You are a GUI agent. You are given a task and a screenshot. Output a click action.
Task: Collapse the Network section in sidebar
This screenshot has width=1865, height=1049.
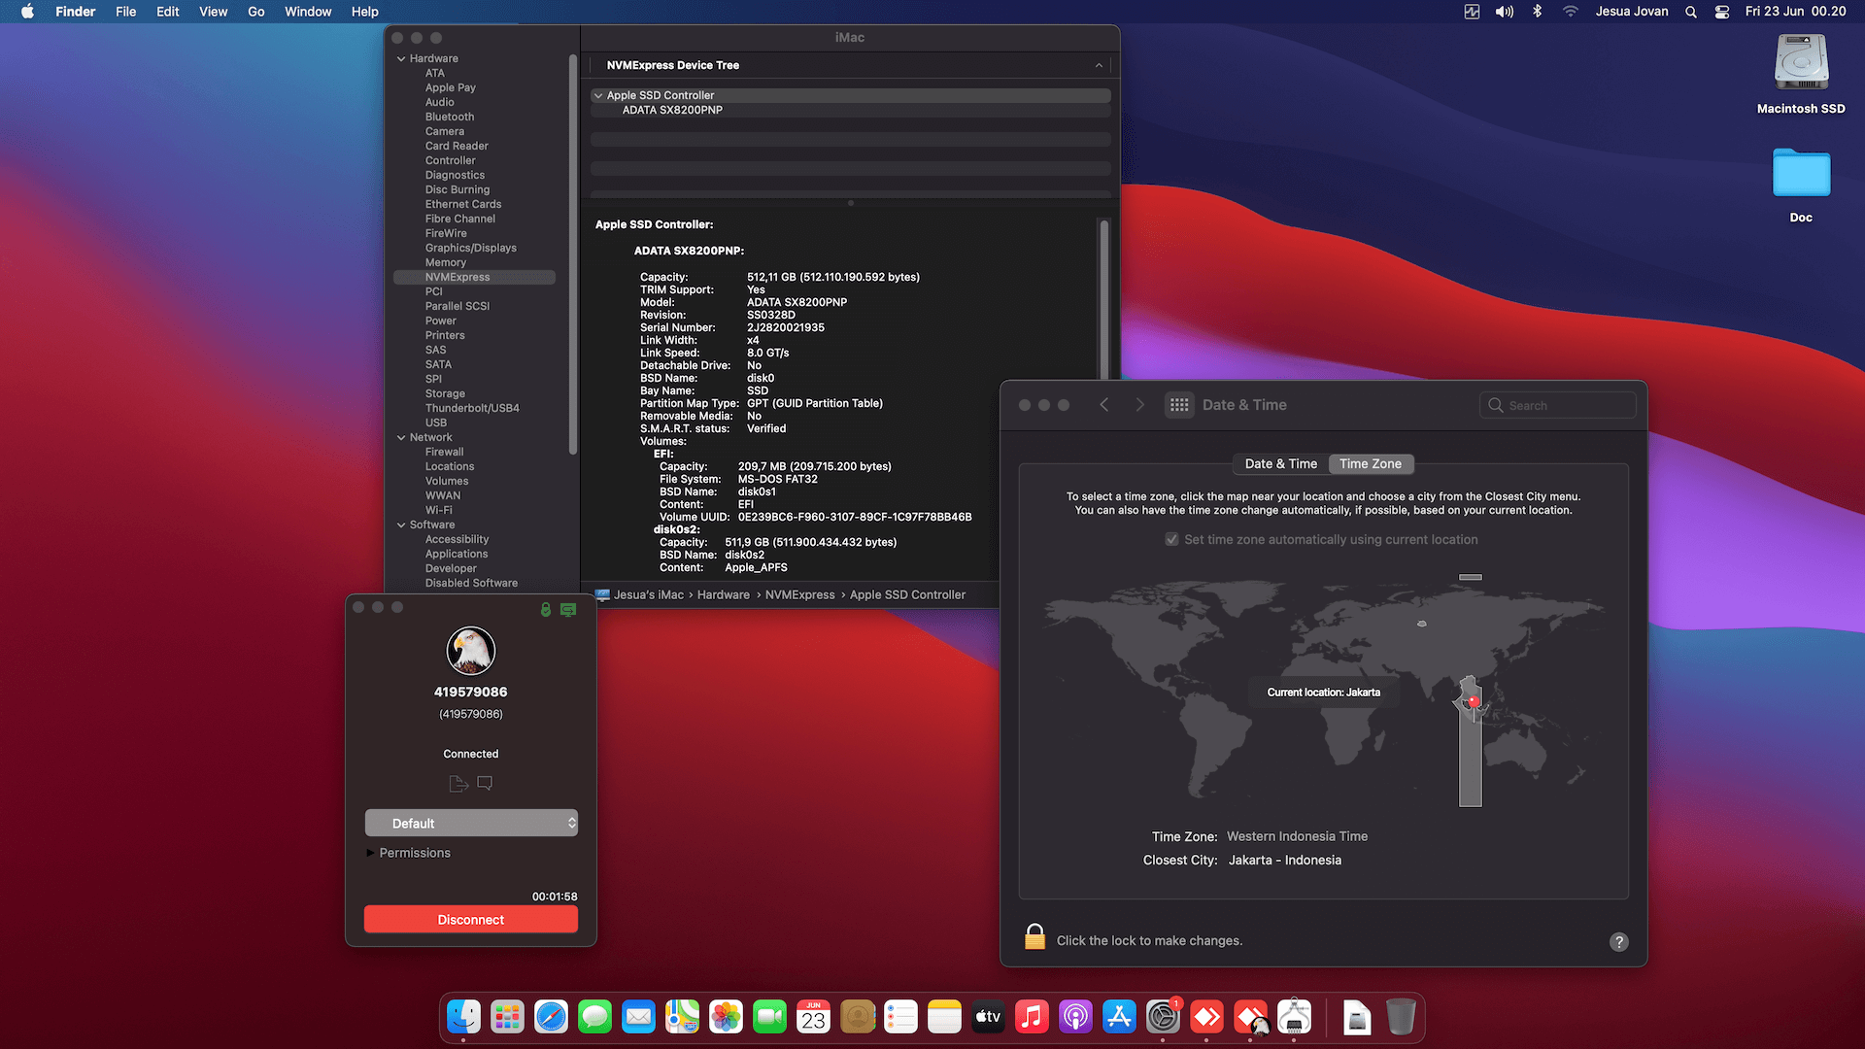401,438
